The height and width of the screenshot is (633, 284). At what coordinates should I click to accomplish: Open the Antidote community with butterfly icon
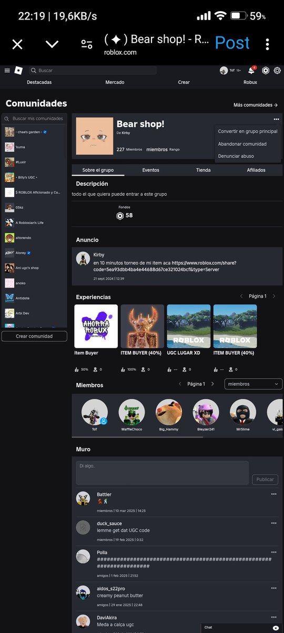click(34, 298)
